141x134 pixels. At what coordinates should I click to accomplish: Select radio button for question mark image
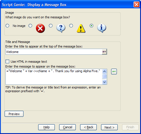51,26
